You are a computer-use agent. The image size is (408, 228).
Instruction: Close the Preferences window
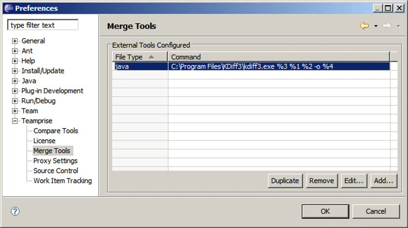[x=399, y=8]
